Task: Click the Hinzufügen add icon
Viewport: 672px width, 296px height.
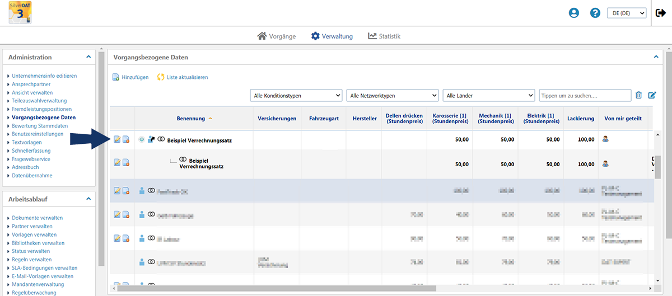Action: (x=116, y=77)
